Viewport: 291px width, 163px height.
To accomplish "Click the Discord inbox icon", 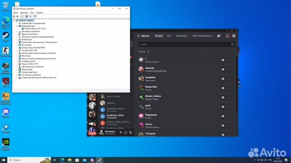I will pyautogui.click(x=228, y=35).
